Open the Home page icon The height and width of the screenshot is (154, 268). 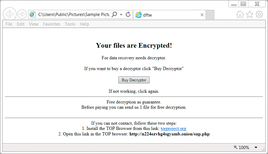click(240, 14)
